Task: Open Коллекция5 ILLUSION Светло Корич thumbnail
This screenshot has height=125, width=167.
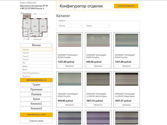Action: point(98,79)
